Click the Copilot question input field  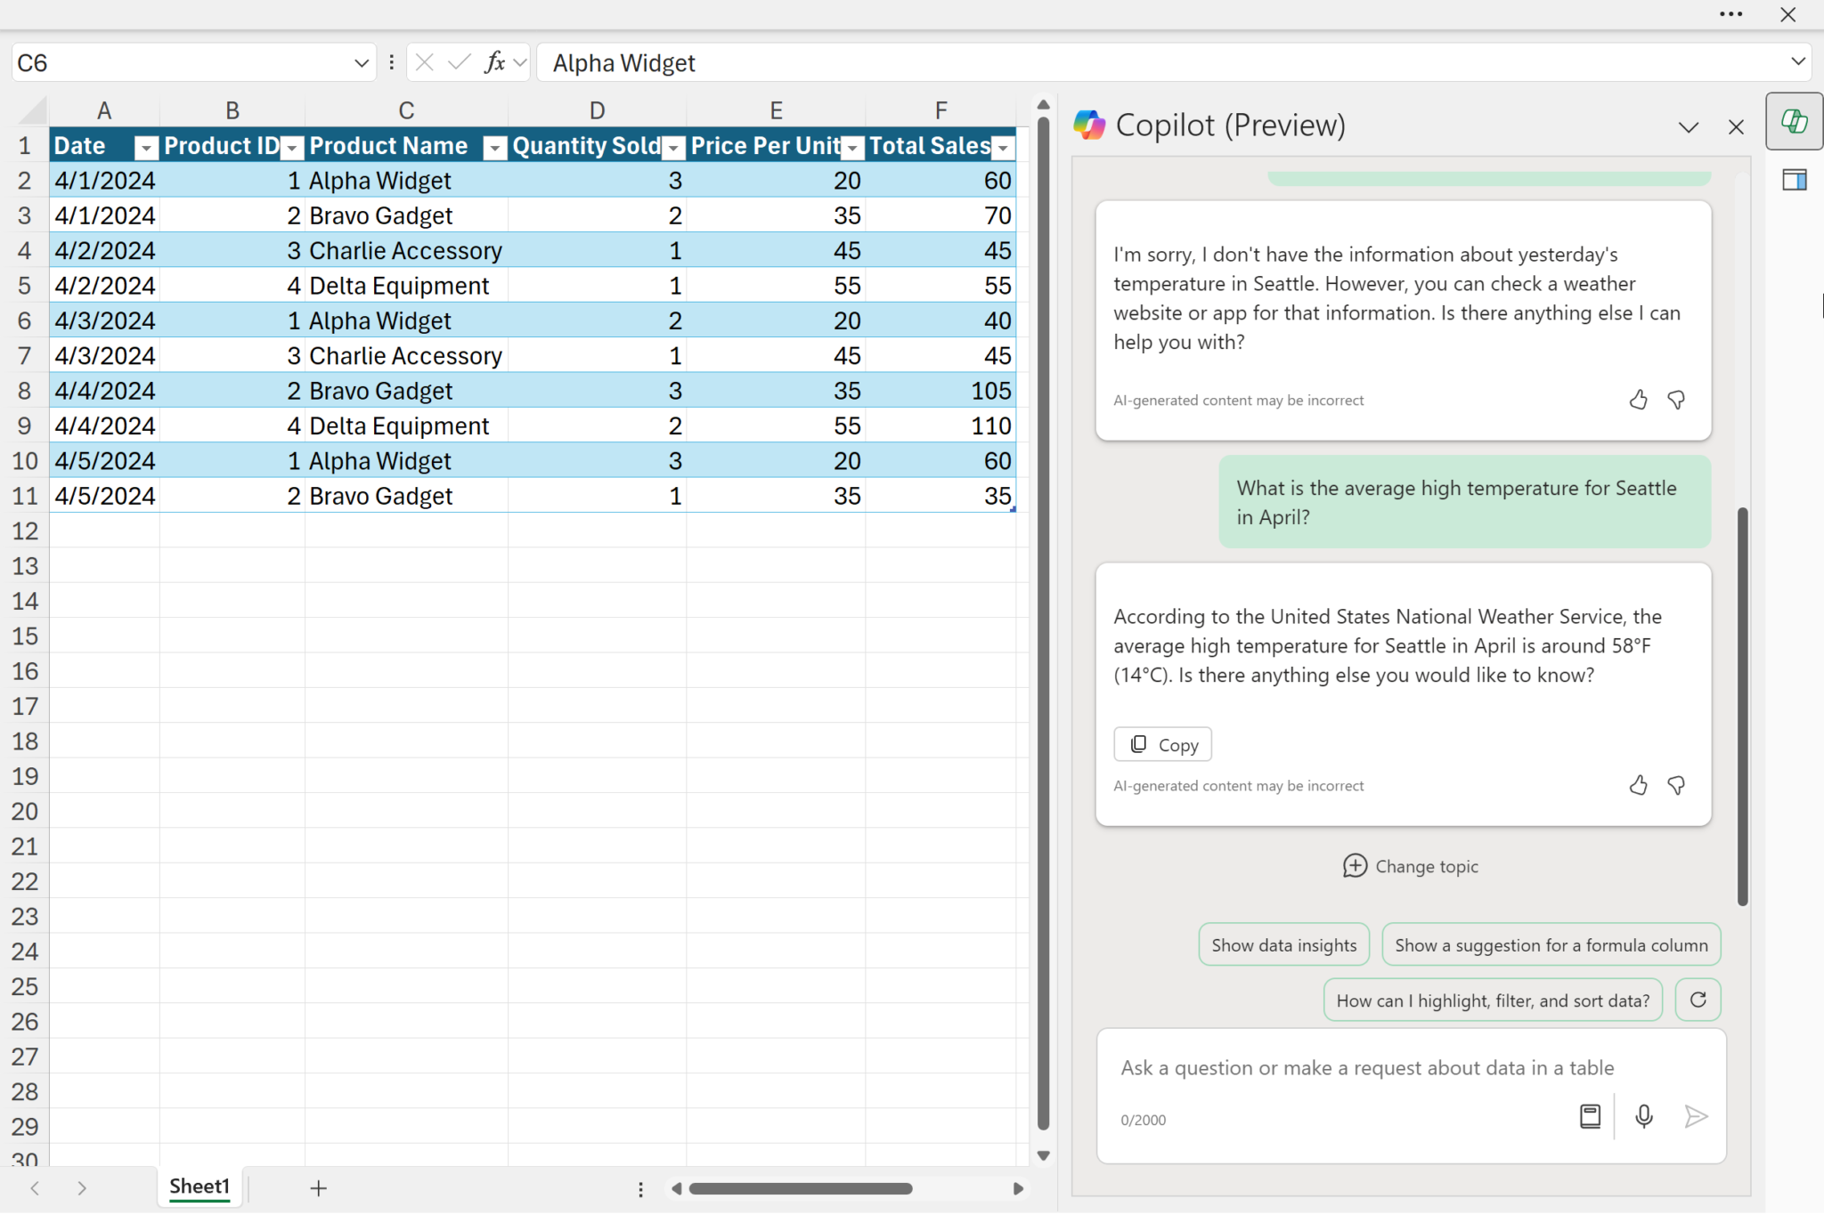coord(1367,1068)
